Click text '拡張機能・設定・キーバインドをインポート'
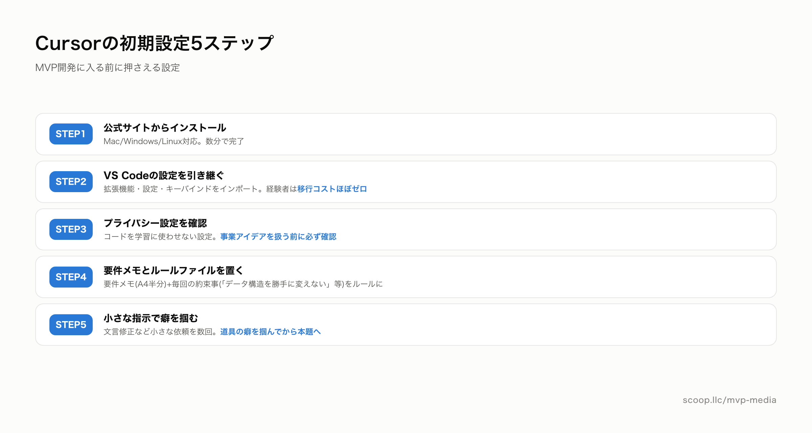Viewport: 812px width, 433px height. point(181,189)
